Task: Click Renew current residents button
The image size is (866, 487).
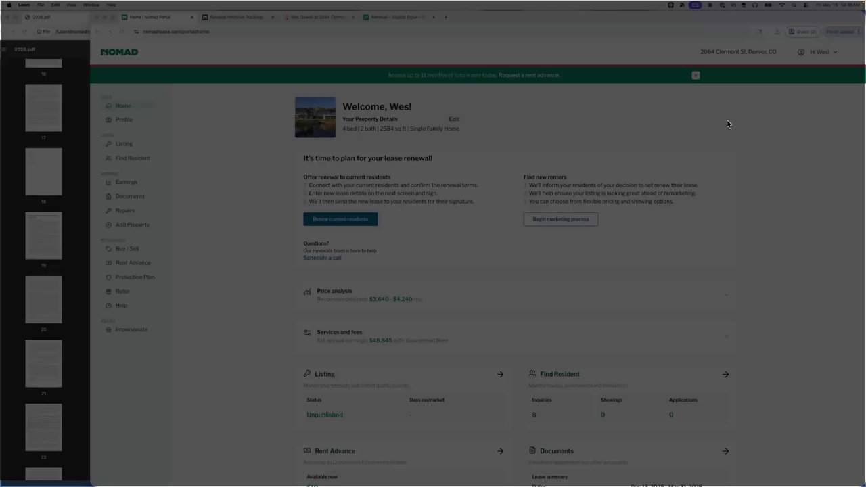Action: pos(340,219)
